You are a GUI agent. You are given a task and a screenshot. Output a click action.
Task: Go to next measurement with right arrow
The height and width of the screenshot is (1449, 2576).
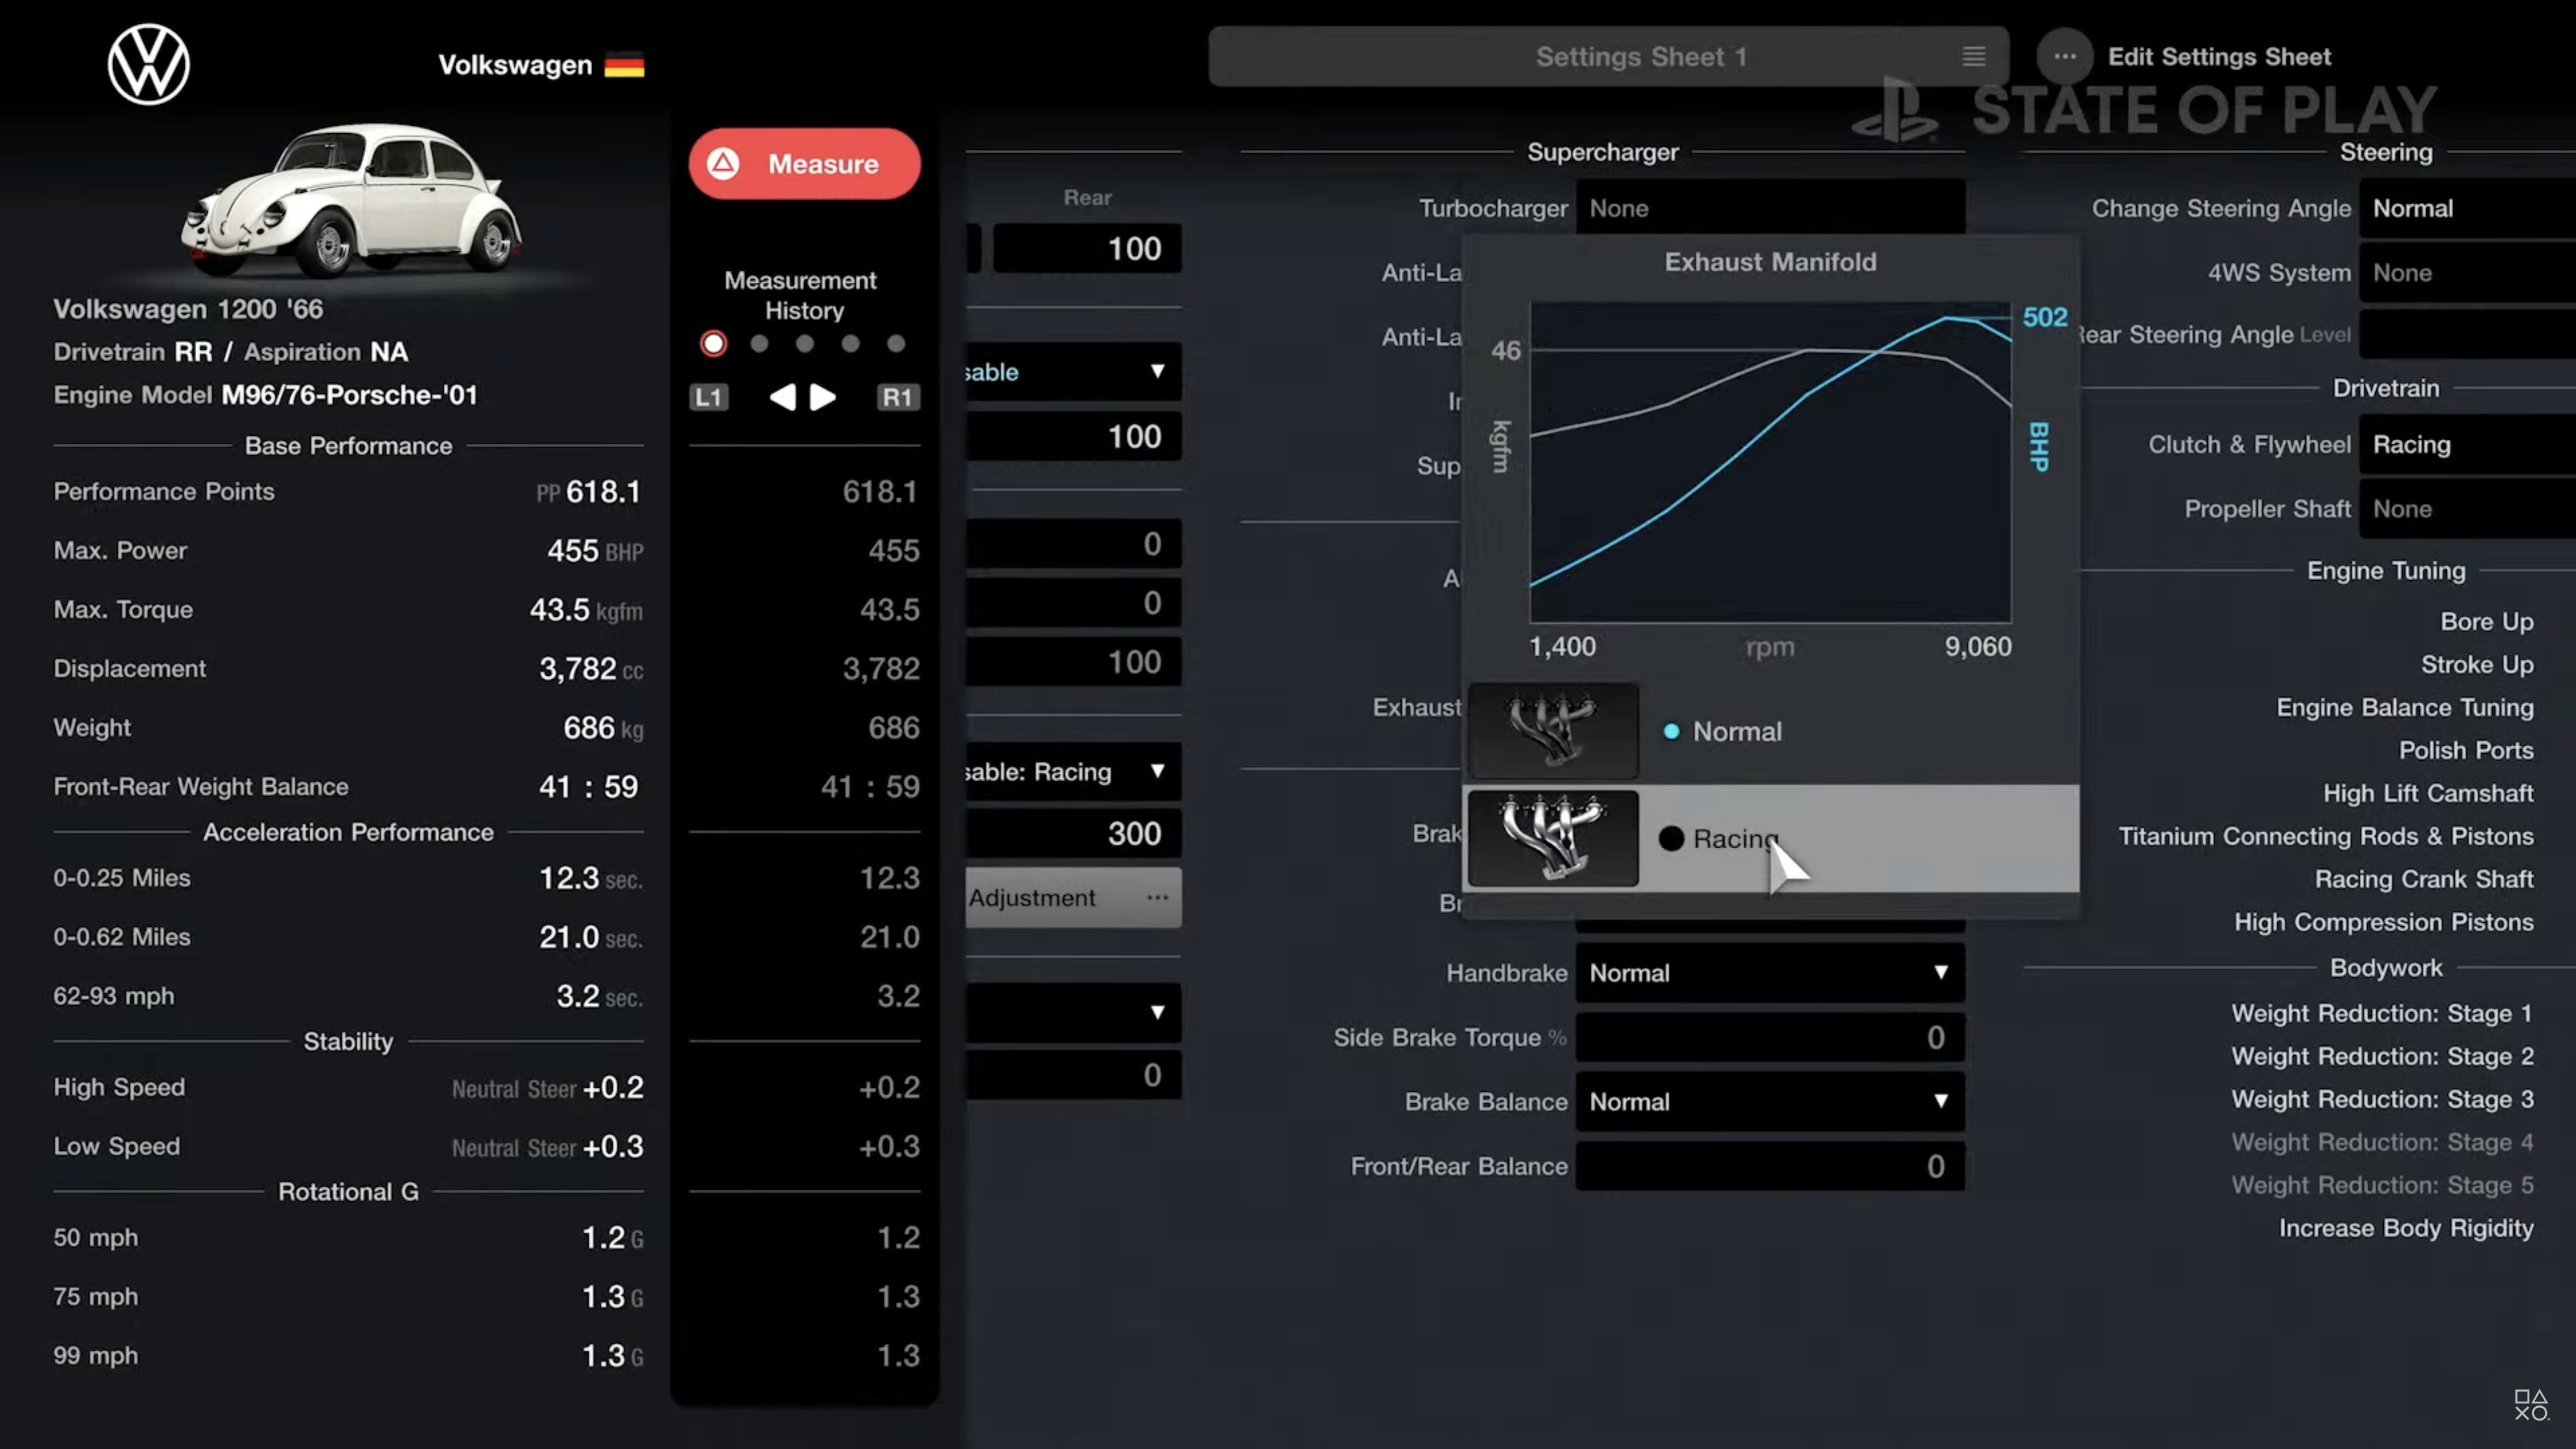click(823, 397)
